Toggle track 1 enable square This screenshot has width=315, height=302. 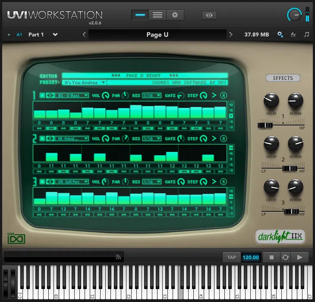click(x=42, y=95)
